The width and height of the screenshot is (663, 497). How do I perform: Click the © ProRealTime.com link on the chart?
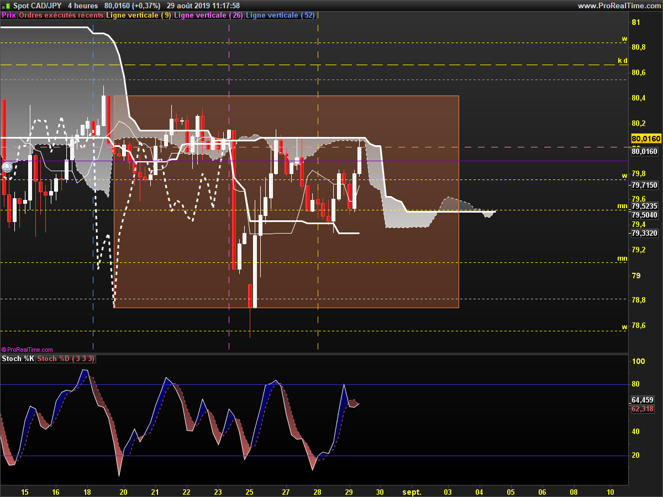click(x=28, y=350)
